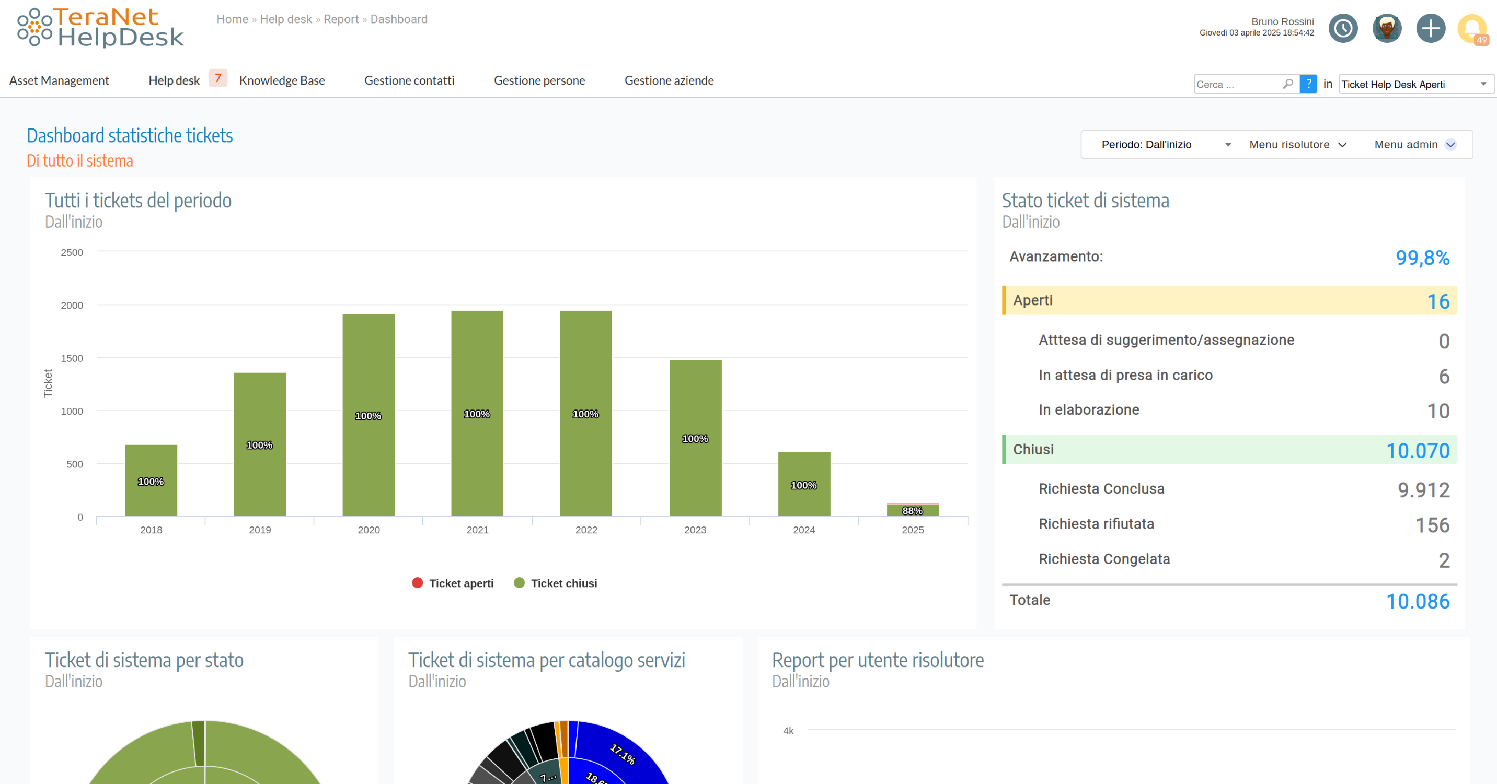
Task: Click the blue question mark help button
Action: [x=1309, y=84]
